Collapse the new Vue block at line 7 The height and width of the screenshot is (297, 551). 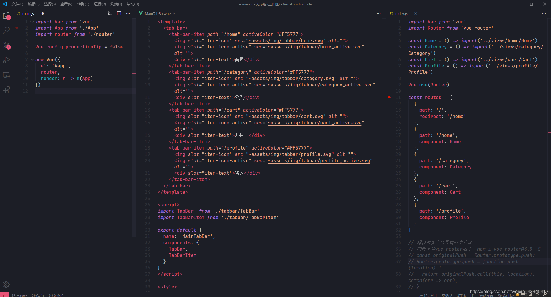pos(32,59)
